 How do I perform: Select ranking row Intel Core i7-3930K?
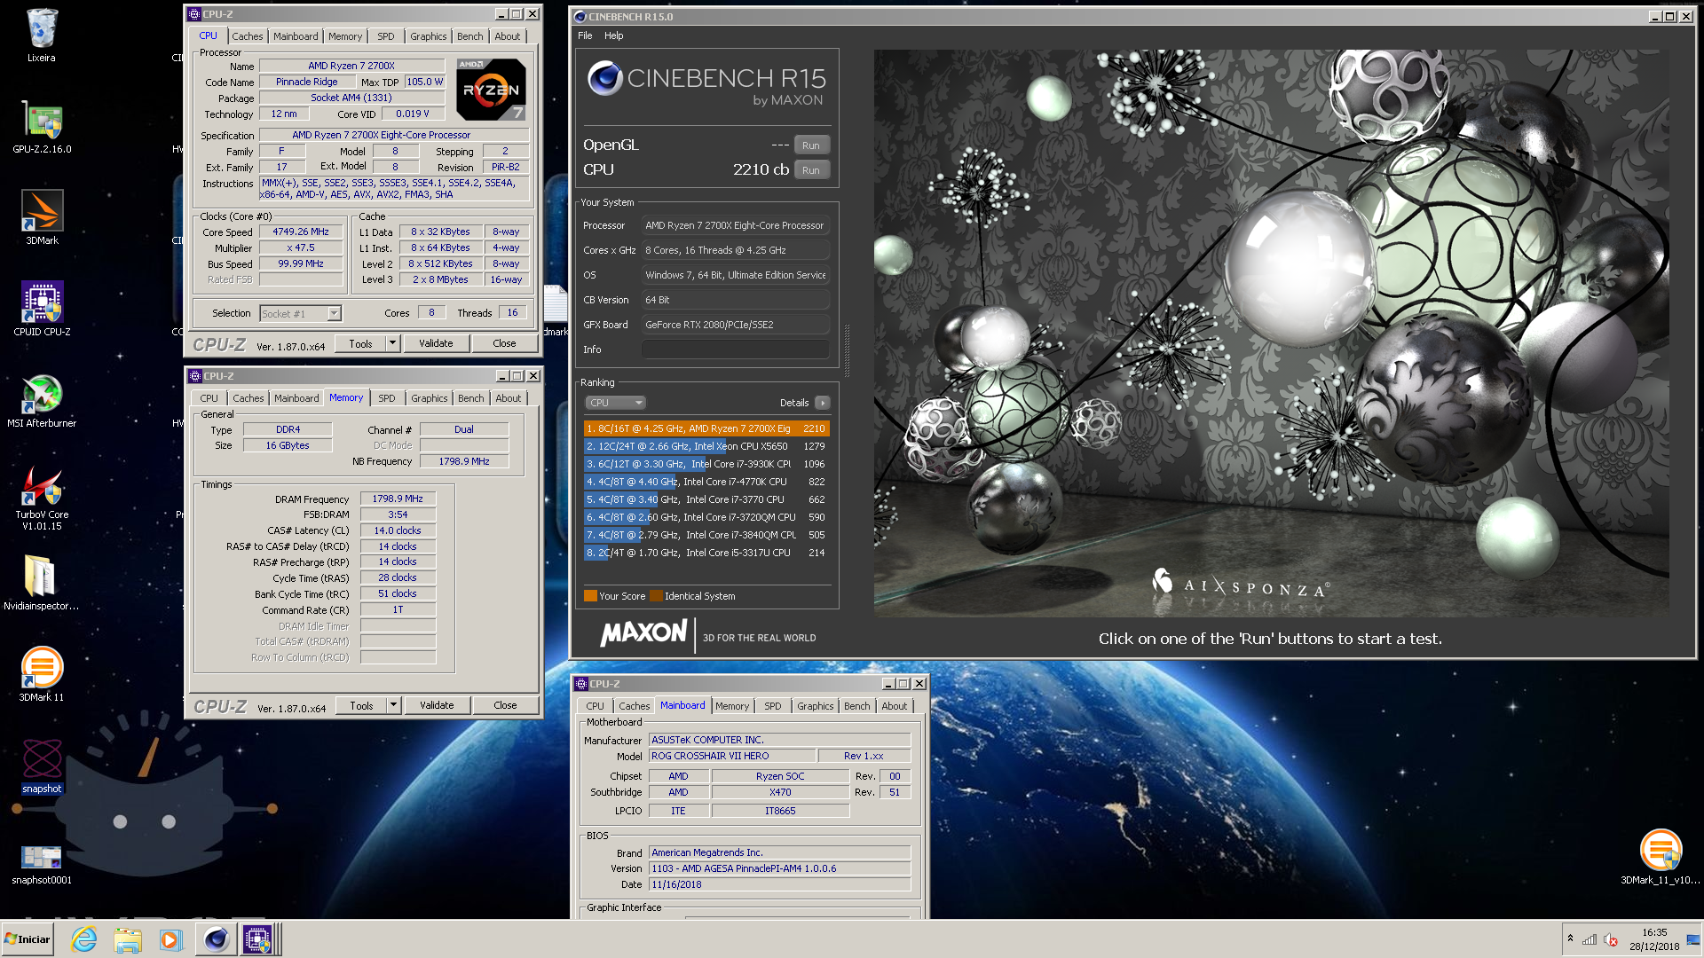pos(706,464)
